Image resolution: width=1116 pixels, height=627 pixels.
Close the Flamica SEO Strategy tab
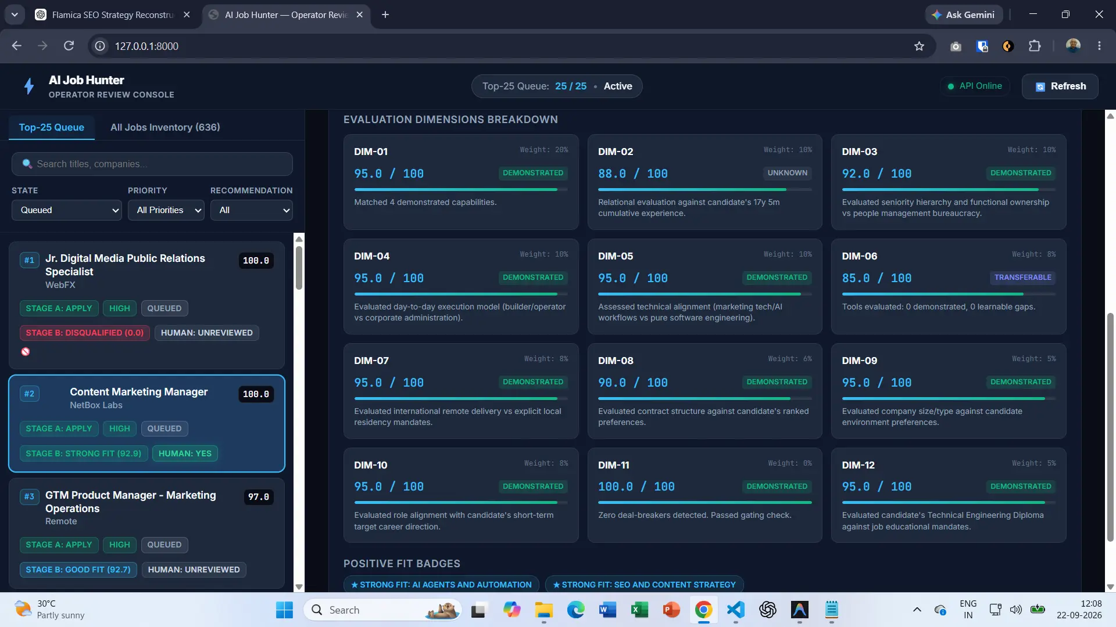187,15
